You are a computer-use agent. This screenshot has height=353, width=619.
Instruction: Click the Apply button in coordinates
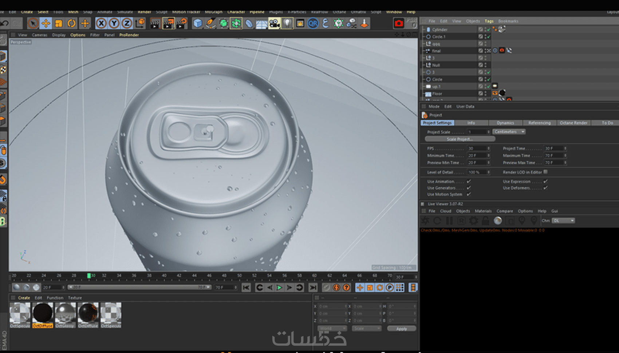pos(401,329)
